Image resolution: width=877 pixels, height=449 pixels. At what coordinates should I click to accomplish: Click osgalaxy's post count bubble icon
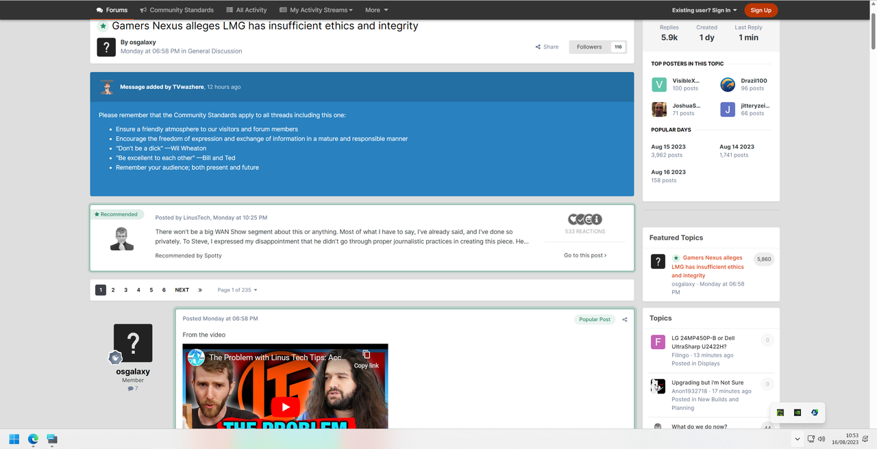(130, 389)
